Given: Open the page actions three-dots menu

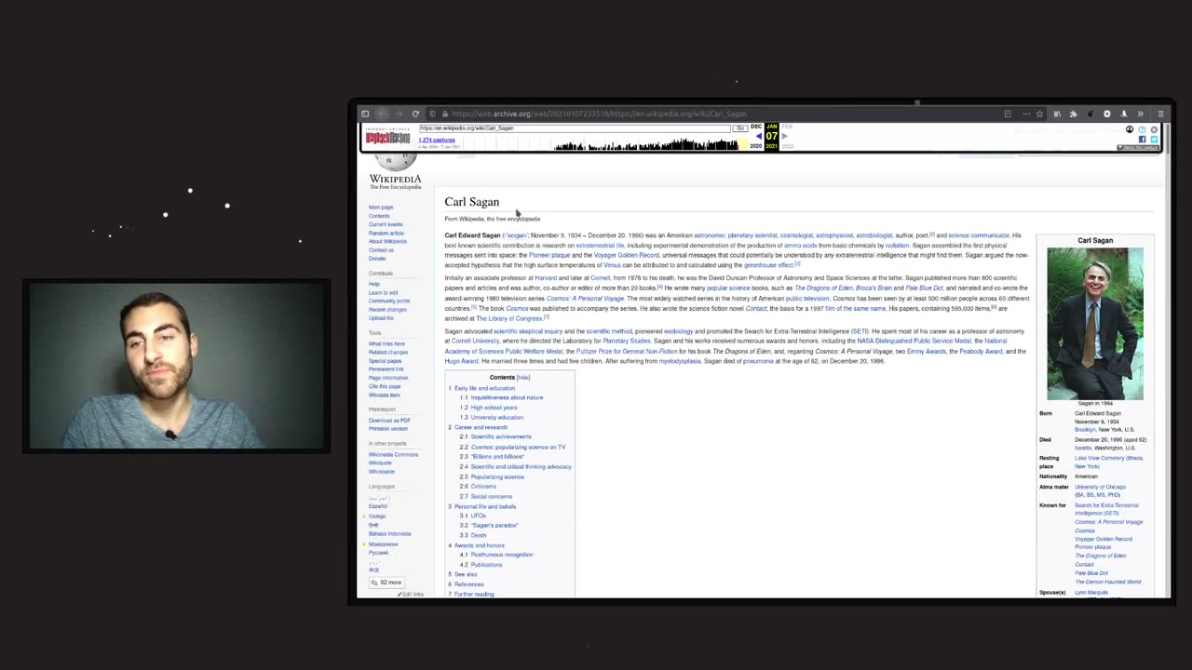Looking at the screenshot, I should (1026, 114).
